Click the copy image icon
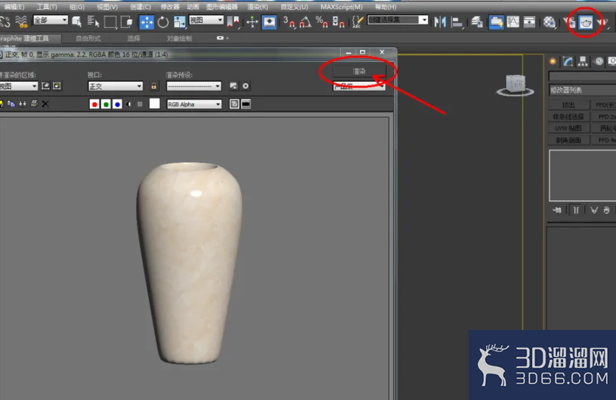Viewport: 616px width, 400px height. 11,104
